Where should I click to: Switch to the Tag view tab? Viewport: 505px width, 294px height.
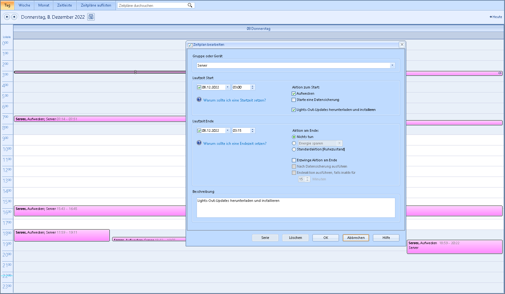tap(7, 5)
